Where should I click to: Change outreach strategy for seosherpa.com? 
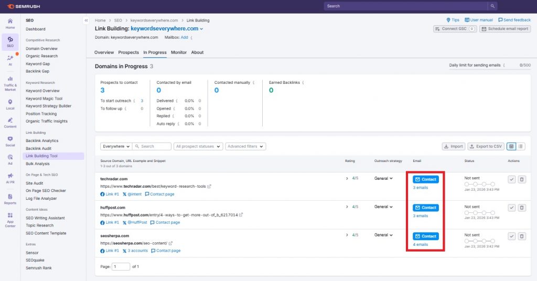coord(383,235)
